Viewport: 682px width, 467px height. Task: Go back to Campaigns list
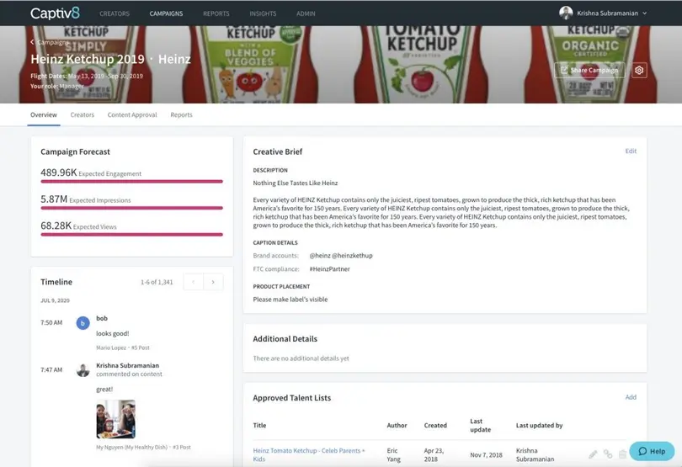click(49, 42)
